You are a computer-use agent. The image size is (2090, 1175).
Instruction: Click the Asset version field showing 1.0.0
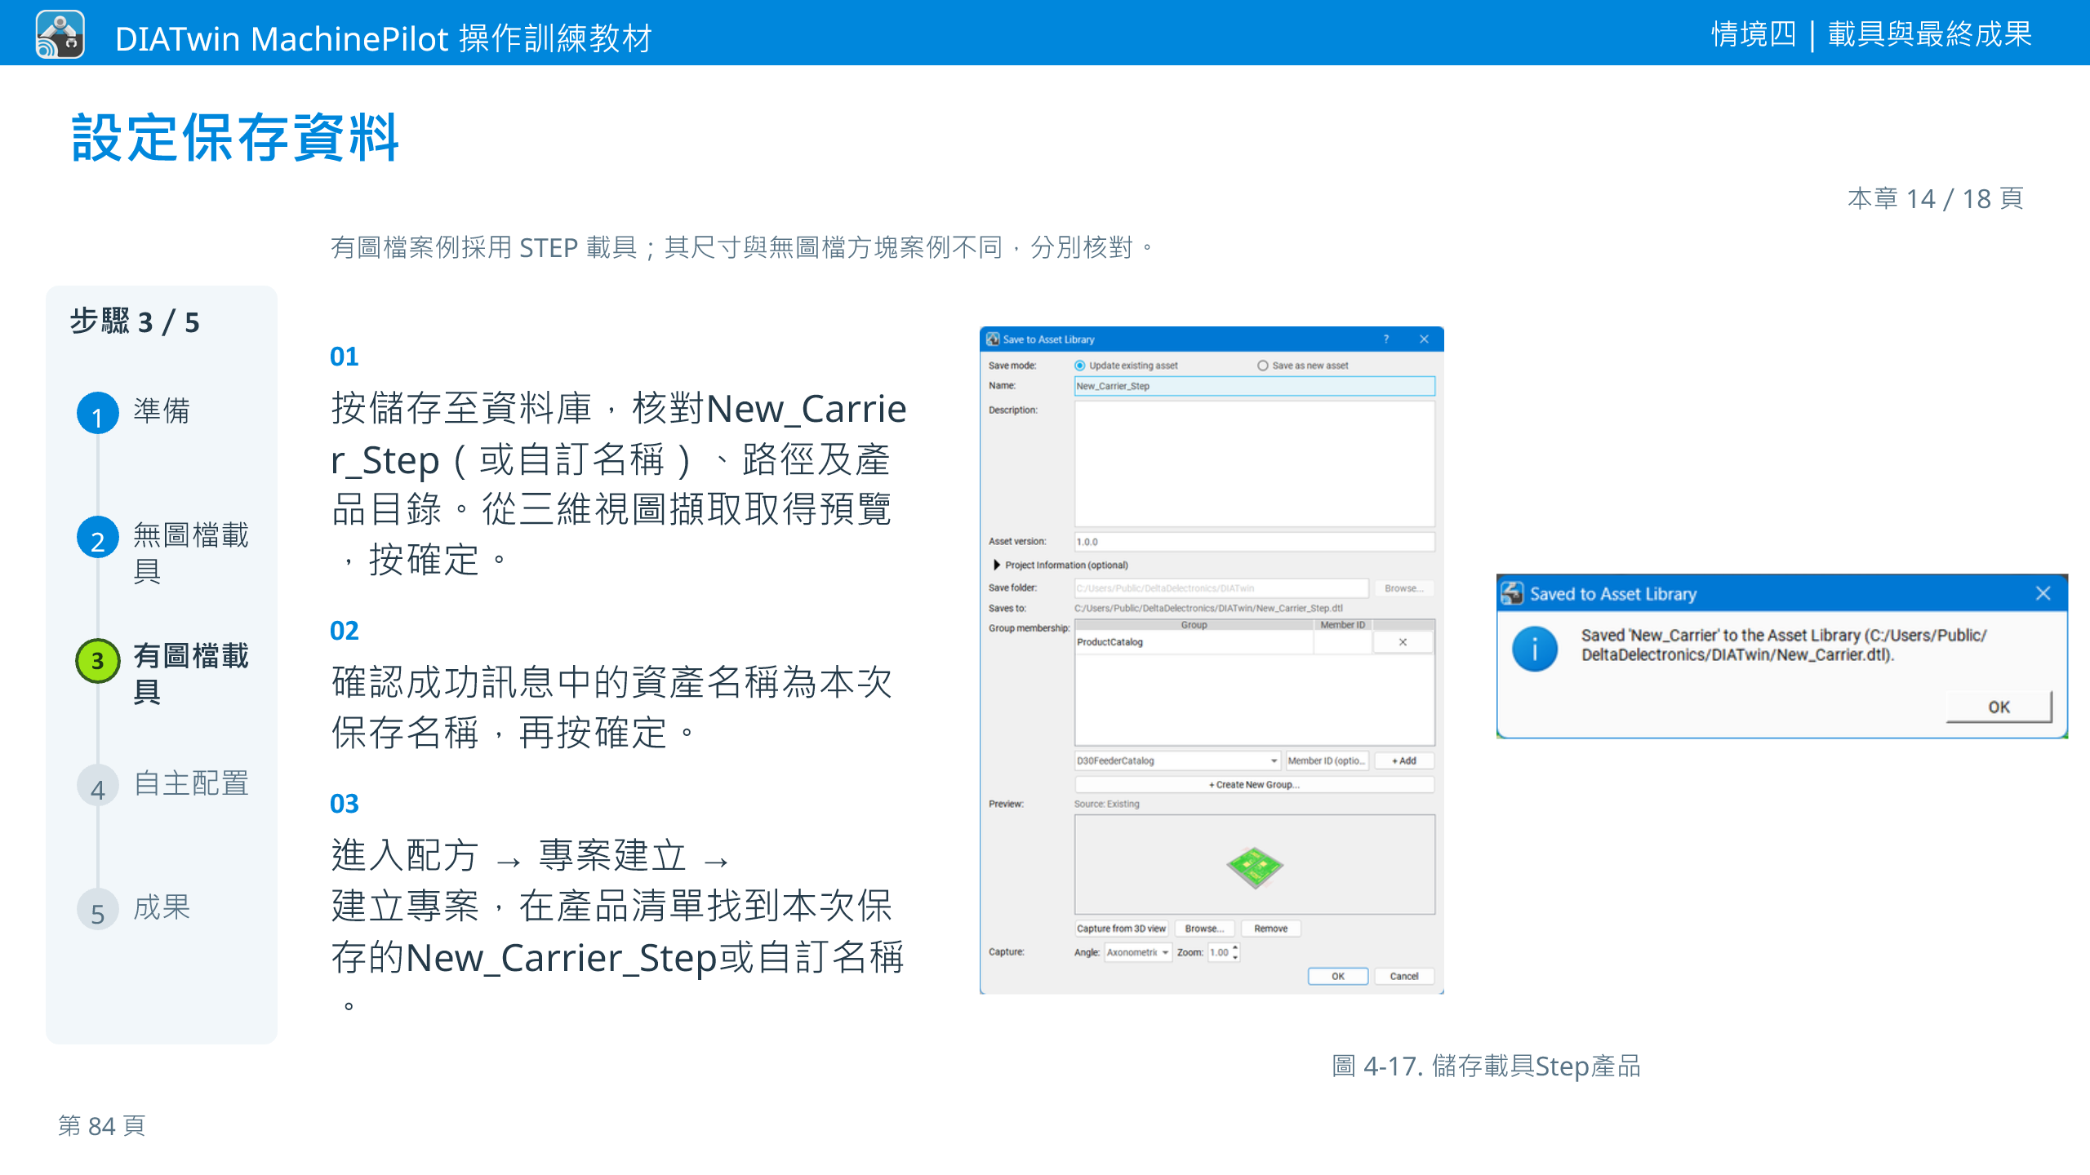pyautogui.click(x=1254, y=542)
